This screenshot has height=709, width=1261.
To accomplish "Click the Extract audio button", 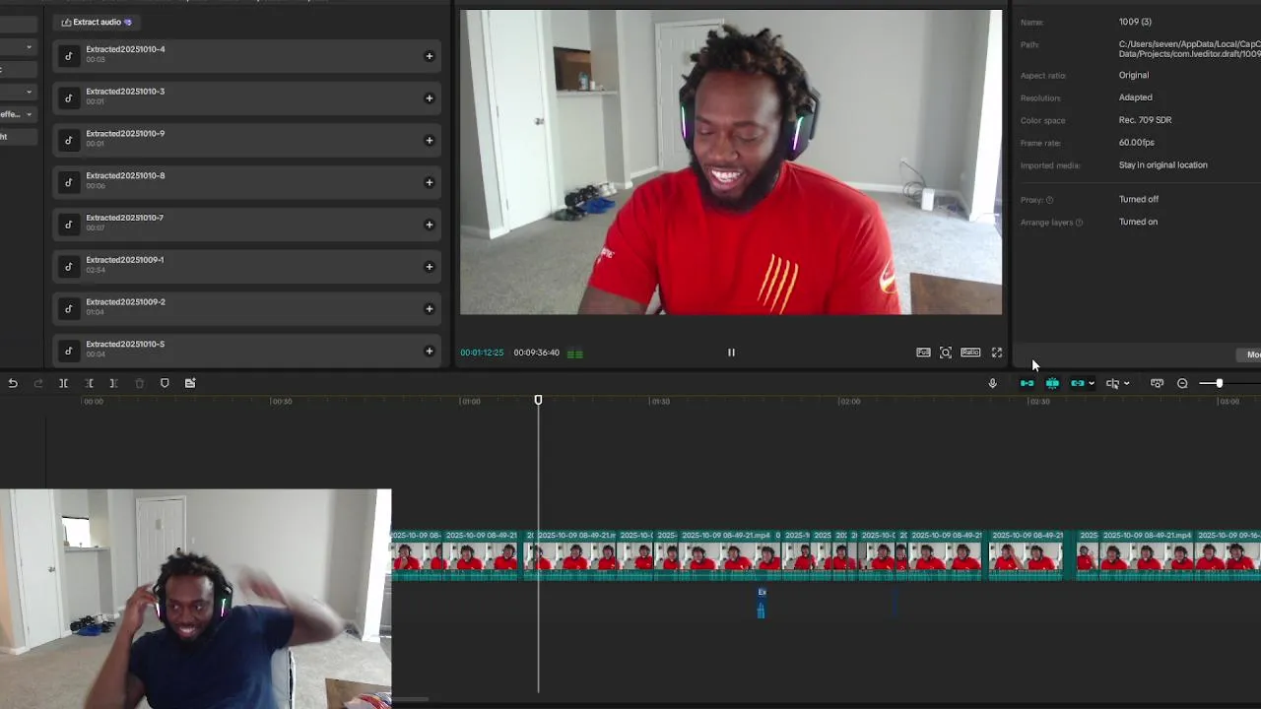I will pos(97,22).
